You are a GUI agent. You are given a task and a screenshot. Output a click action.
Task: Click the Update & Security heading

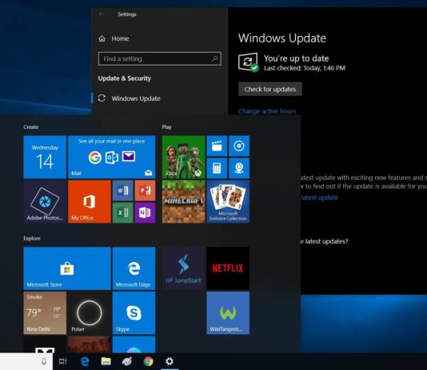point(125,78)
